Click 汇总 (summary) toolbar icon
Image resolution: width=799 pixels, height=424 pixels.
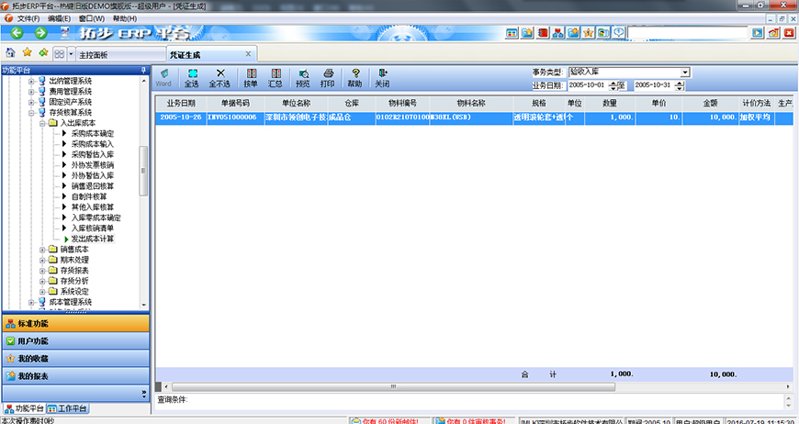pyautogui.click(x=275, y=78)
